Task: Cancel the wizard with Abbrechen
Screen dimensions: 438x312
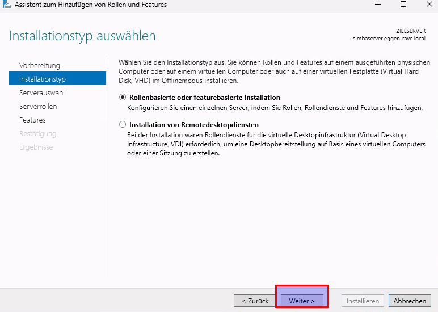Action: pos(410,301)
